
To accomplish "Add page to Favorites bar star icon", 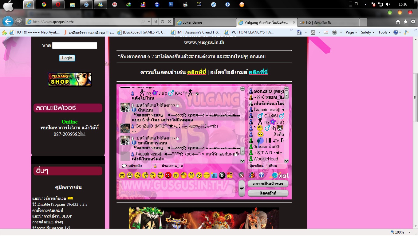I will pos(4,32).
